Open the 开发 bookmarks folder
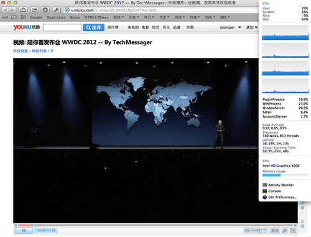The image size is (311, 237). tap(134, 17)
